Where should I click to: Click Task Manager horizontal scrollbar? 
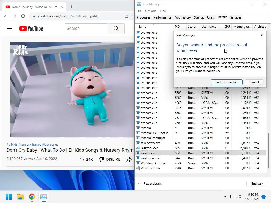pos(194,175)
